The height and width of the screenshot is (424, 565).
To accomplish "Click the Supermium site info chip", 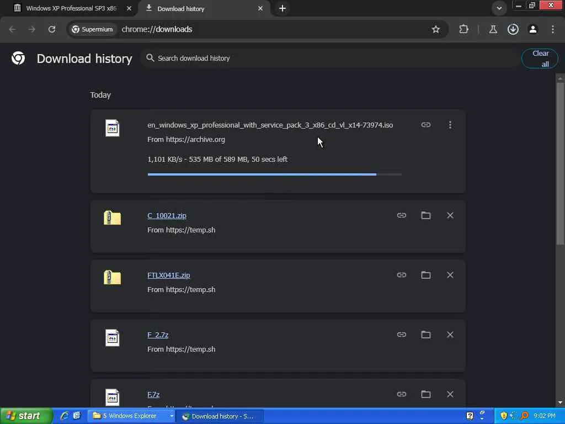I will [x=92, y=29].
